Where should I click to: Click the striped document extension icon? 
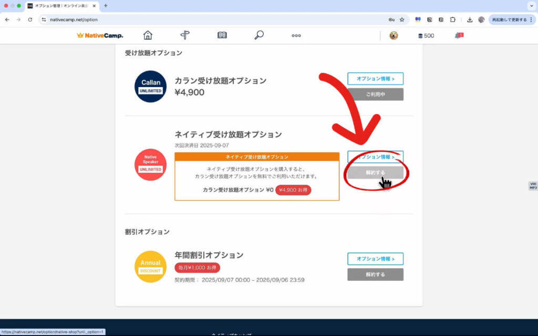pos(441,19)
